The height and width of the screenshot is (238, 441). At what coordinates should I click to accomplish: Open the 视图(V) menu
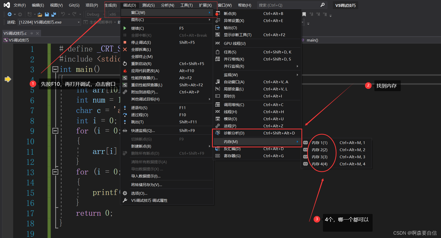[56, 5]
